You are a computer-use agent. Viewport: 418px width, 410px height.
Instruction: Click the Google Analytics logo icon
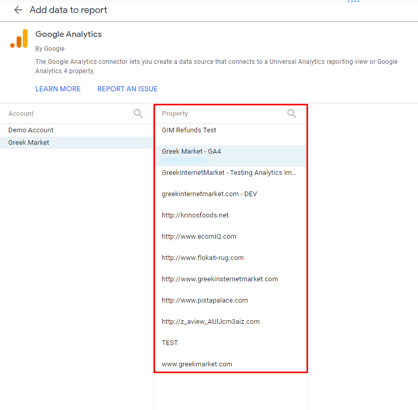19,39
